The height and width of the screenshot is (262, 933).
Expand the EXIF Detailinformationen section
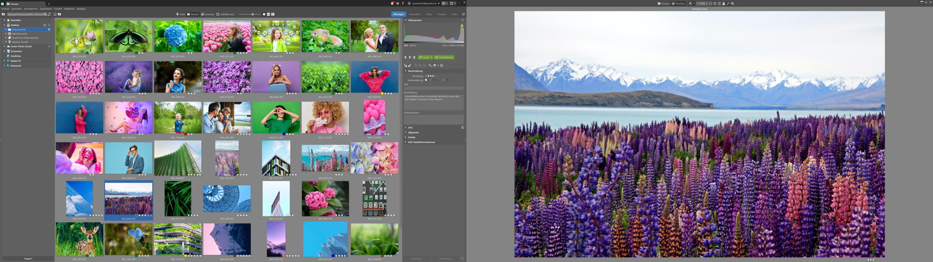point(421,142)
